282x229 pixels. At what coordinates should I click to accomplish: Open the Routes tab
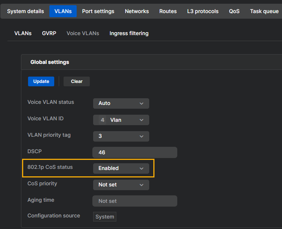168,11
